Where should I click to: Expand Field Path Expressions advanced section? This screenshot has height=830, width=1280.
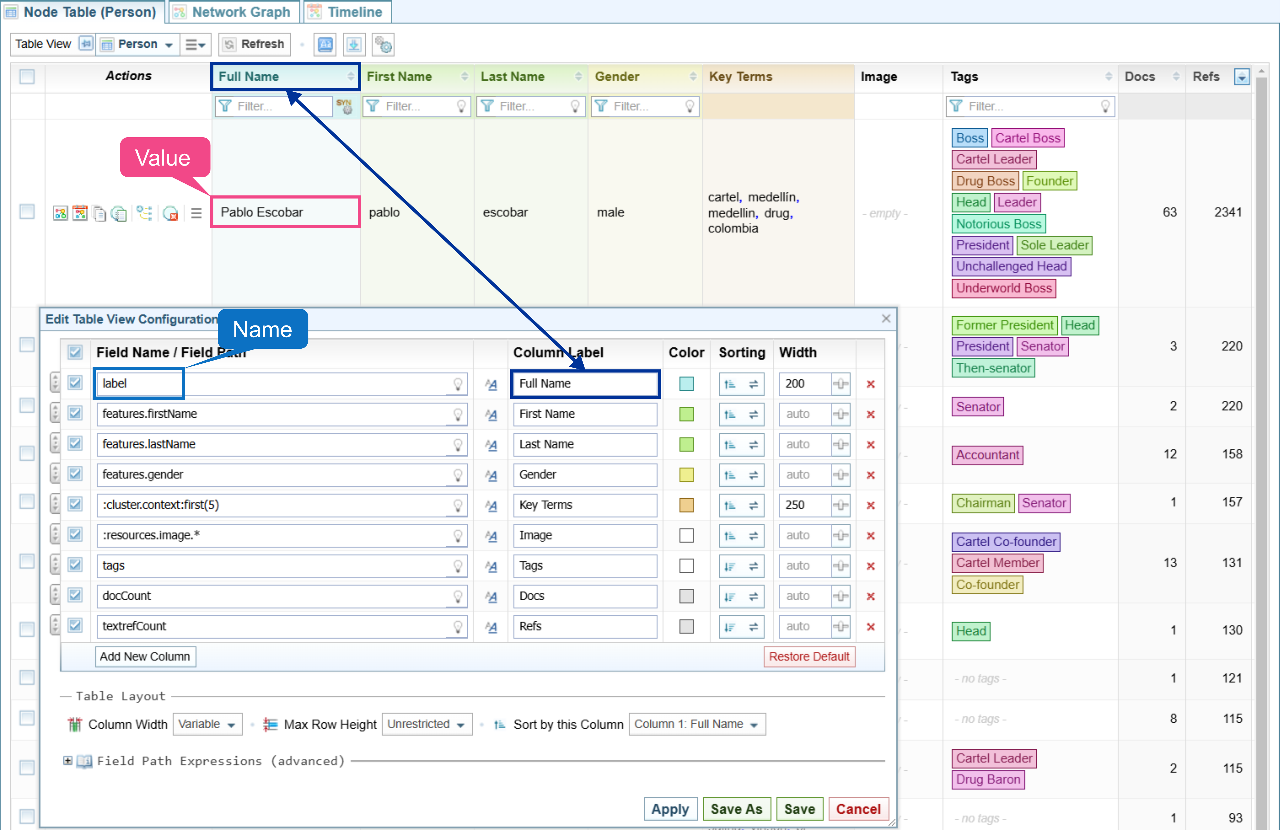coord(68,761)
